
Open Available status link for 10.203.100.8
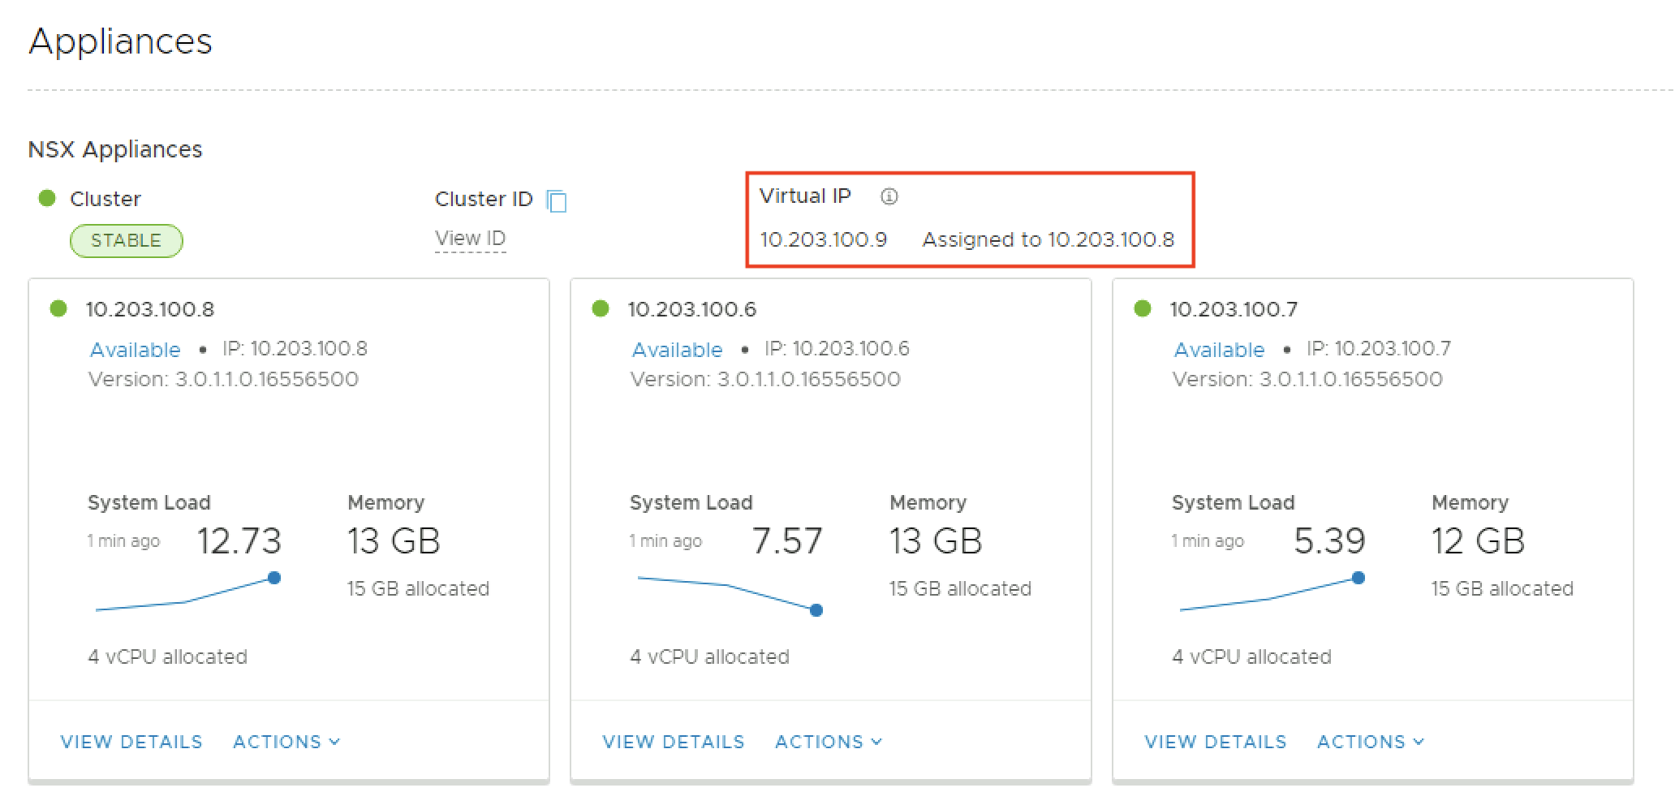click(x=135, y=350)
